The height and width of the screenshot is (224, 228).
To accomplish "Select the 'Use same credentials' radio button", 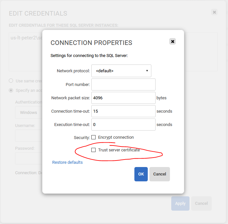I will point(11,81).
